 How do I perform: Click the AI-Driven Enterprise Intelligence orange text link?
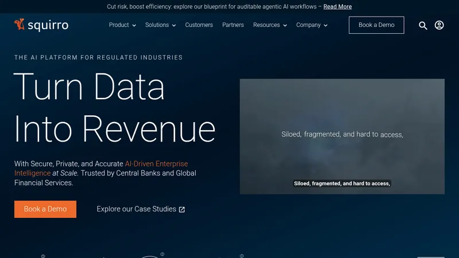coord(101,169)
